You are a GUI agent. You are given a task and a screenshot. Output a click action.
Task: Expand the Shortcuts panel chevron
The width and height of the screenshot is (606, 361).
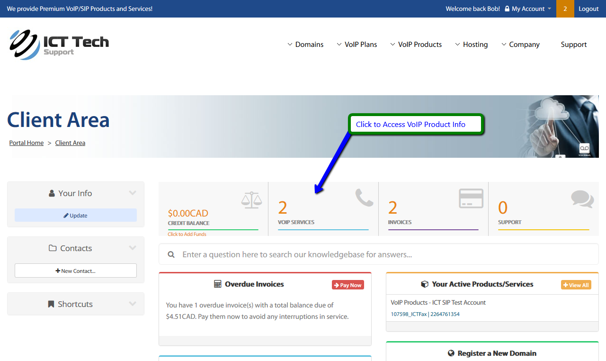(133, 304)
